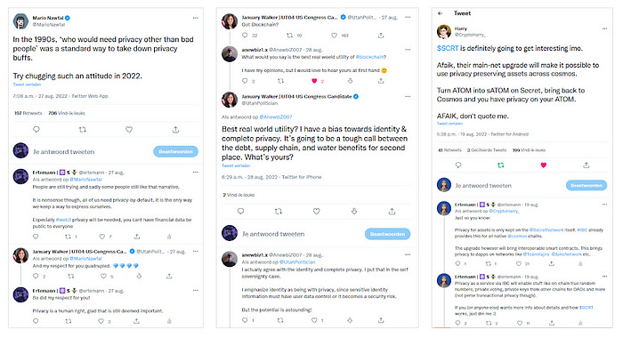Undo retweet on Harry's $SCRT tweet
The height and width of the screenshot is (338, 623).
[500, 165]
